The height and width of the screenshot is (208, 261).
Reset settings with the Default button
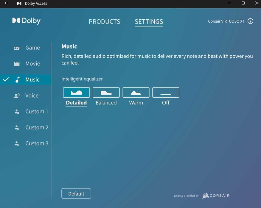click(x=76, y=193)
